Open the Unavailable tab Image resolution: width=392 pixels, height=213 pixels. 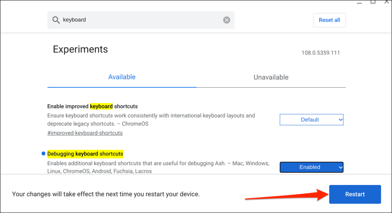click(271, 77)
